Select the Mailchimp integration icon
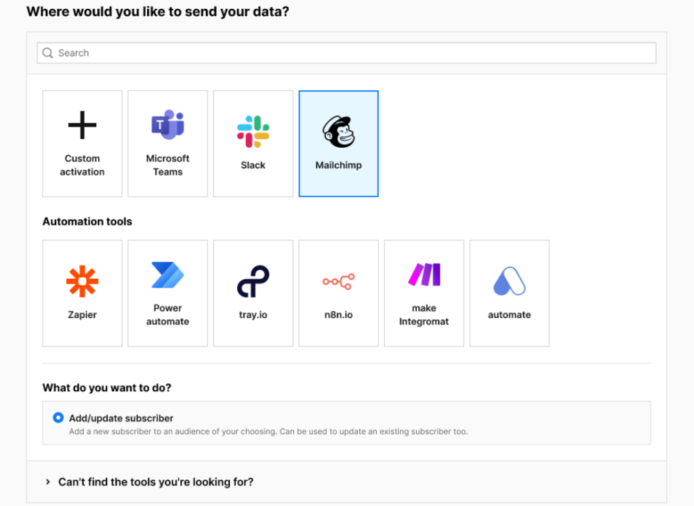Viewport: 694px width, 506px height. 338,132
